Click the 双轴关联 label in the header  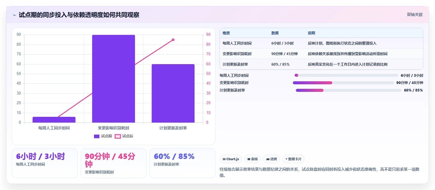click(x=415, y=15)
